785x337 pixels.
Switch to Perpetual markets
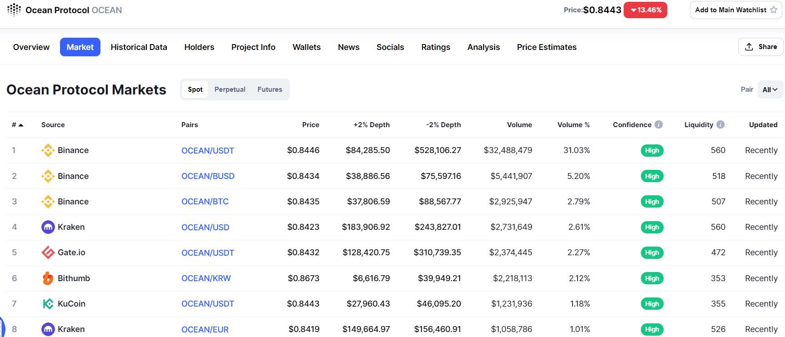[x=230, y=89]
